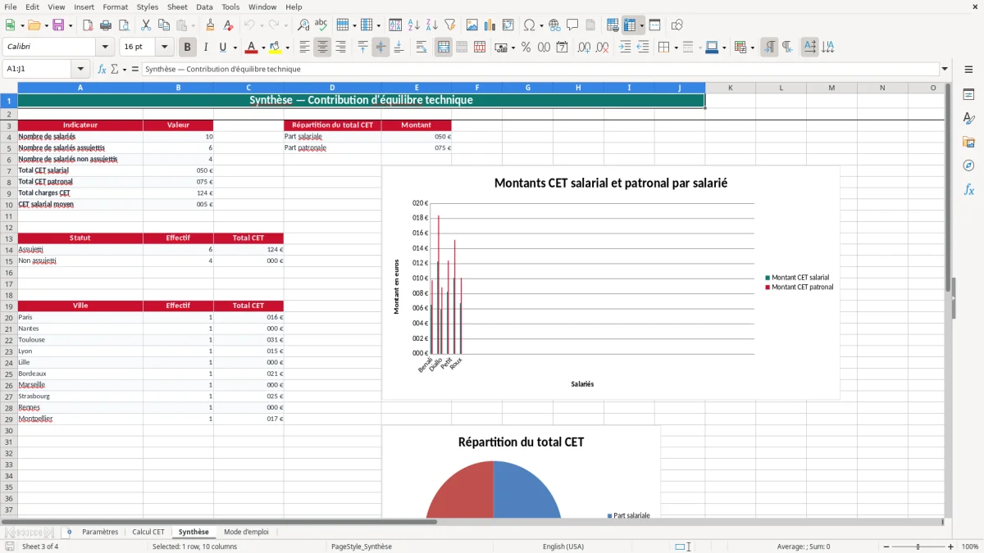Click the AutoFilter funnel icon
The image size is (984, 553).
pos(449,25)
